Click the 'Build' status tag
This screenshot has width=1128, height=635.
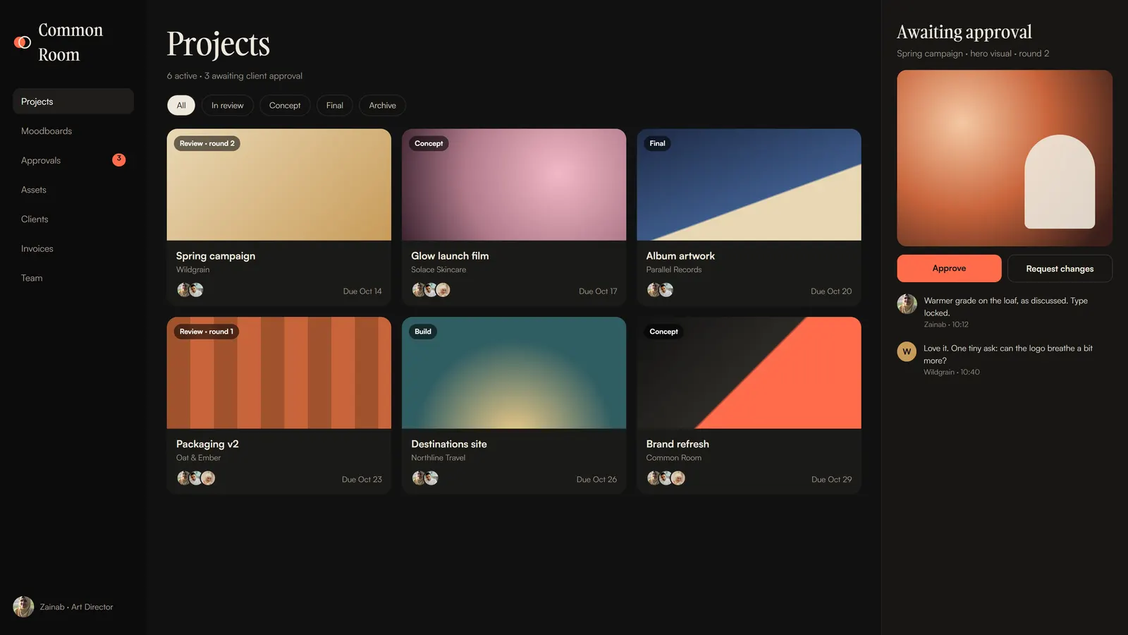(x=423, y=332)
